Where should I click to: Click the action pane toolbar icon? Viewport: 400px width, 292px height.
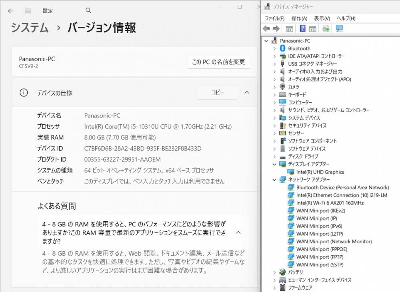(312, 29)
